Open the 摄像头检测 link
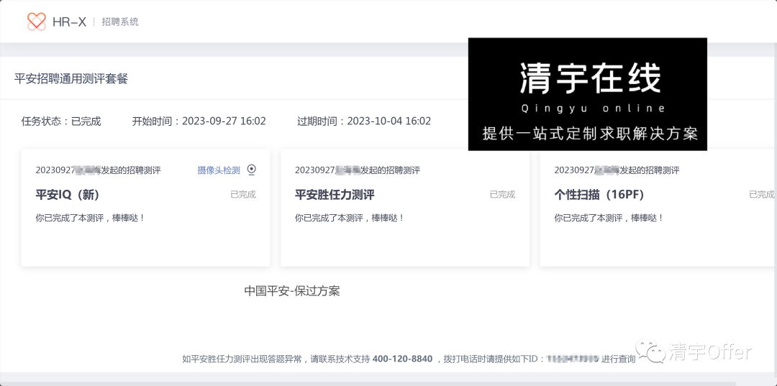This screenshot has height=386, width=777. click(219, 170)
